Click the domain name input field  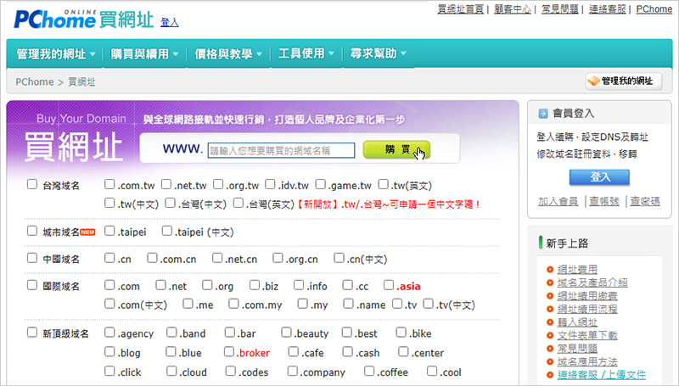pyautogui.click(x=281, y=150)
